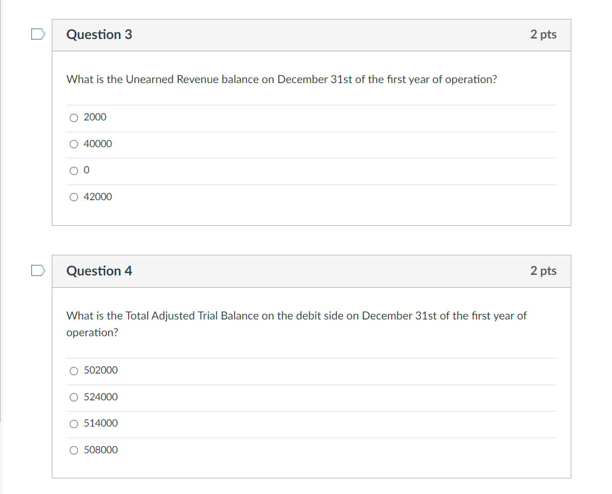Click the Total Adjusted Trial Balance question text
Viewport: 612px width, 494px height.
click(296, 324)
